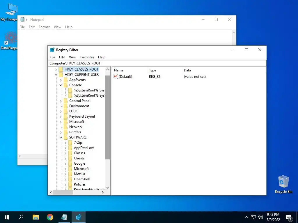This screenshot has height=223, width=298.
Task: Expand the 7-Zip key
Action: pos(65,143)
